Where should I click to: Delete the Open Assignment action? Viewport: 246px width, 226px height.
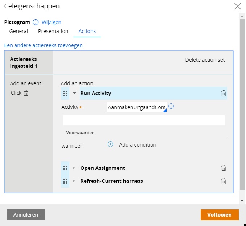pyautogui.click(x=224, y=168)
